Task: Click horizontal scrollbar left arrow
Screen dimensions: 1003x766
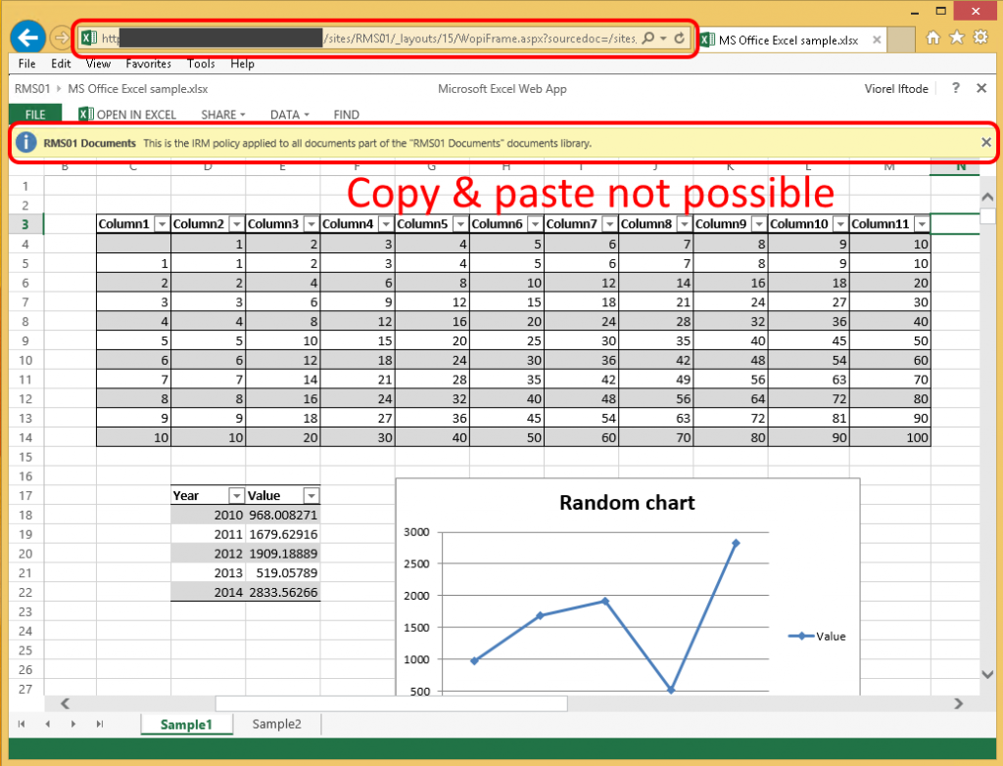Action: pyautogui.click(x=65, y=703)
